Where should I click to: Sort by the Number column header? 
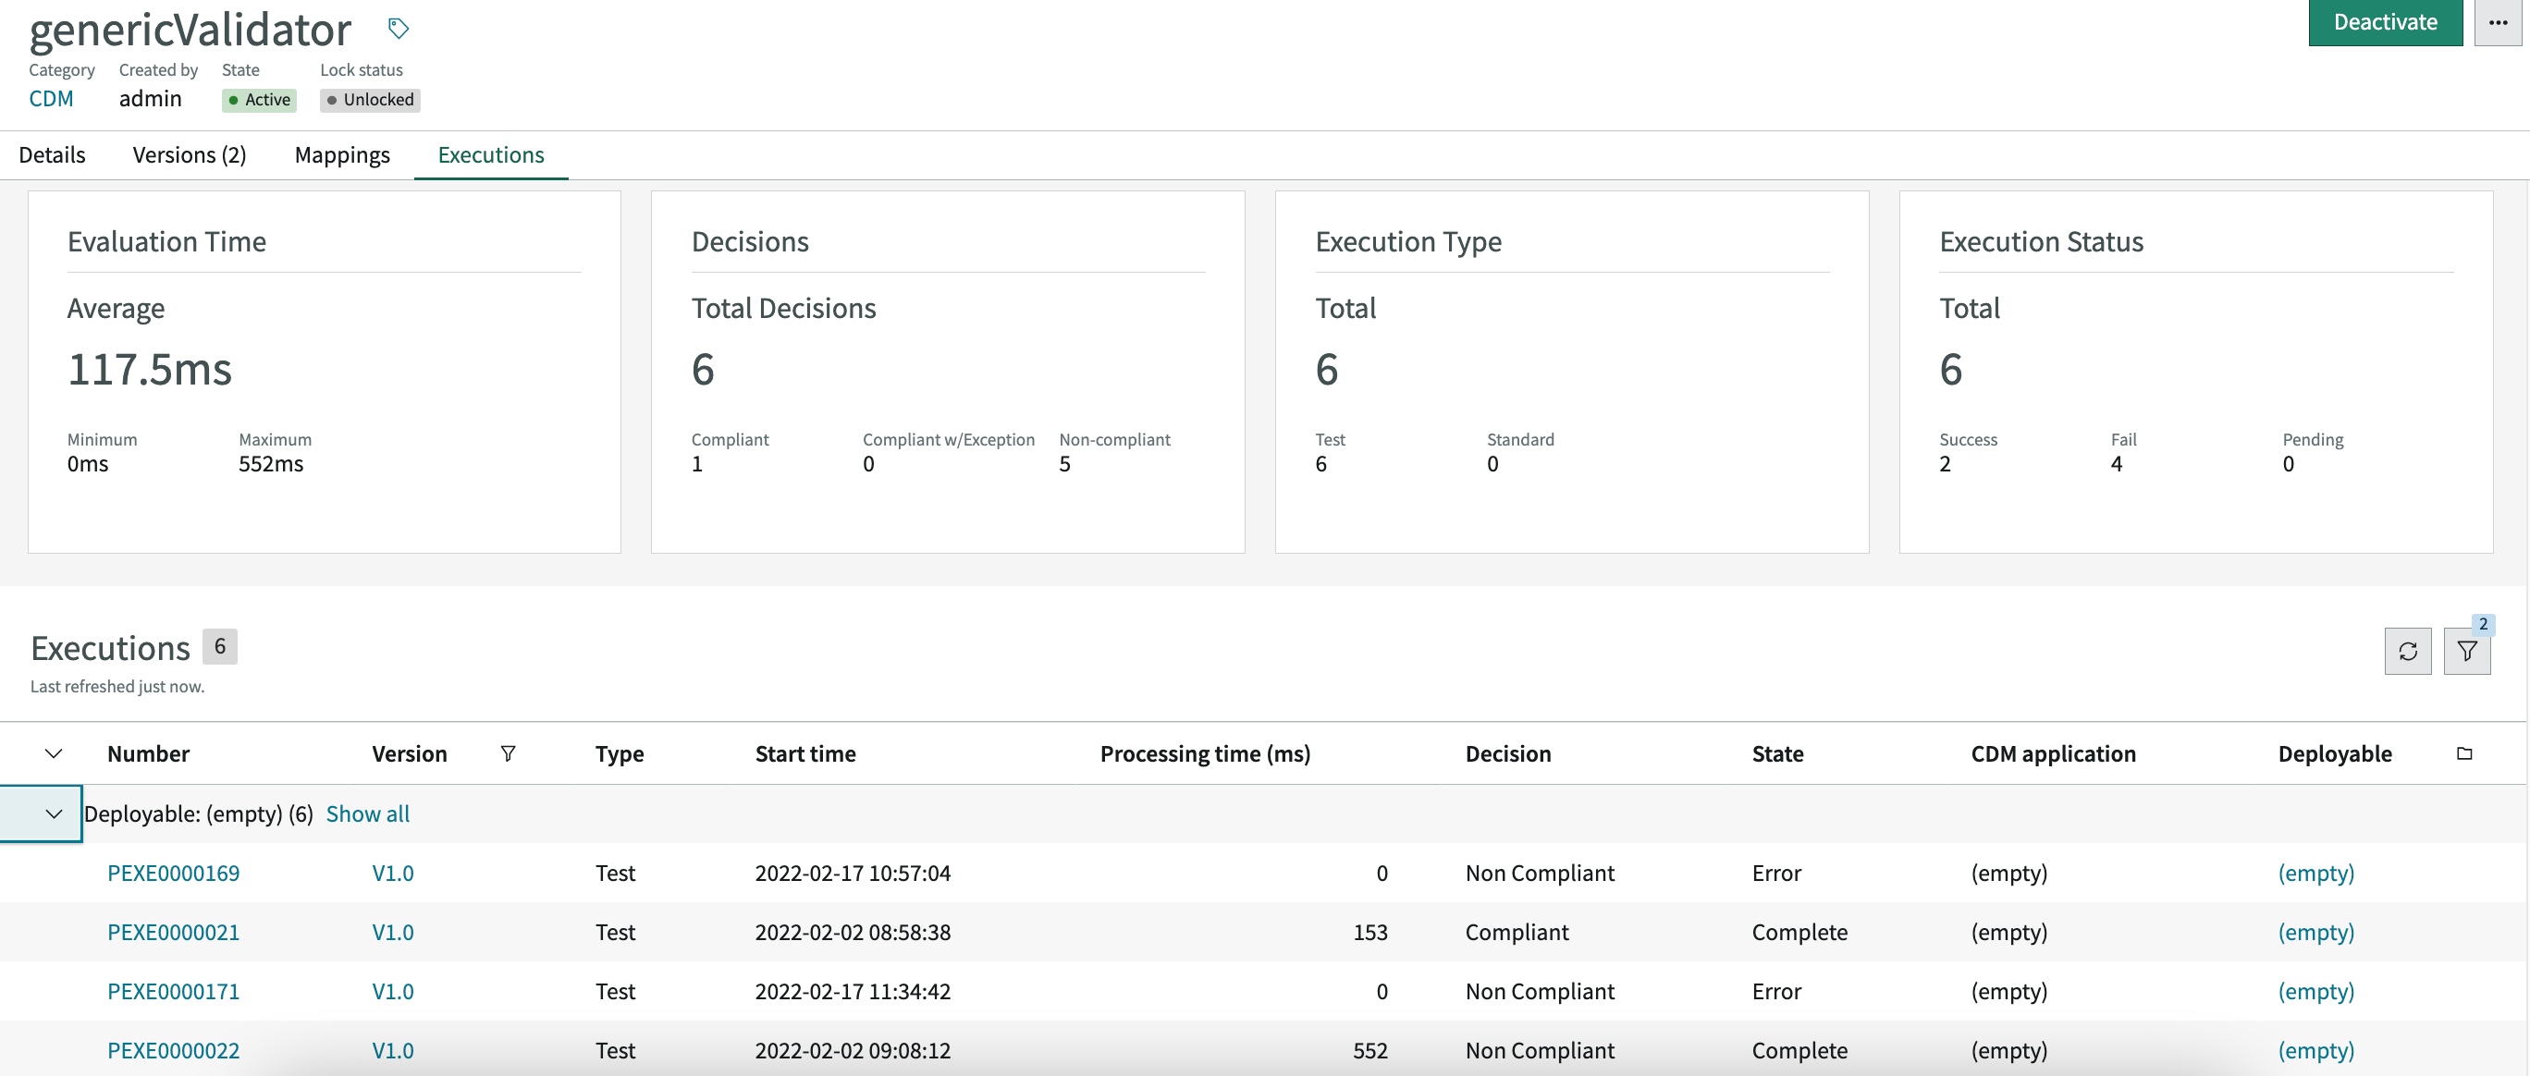[x=148, y=753]
